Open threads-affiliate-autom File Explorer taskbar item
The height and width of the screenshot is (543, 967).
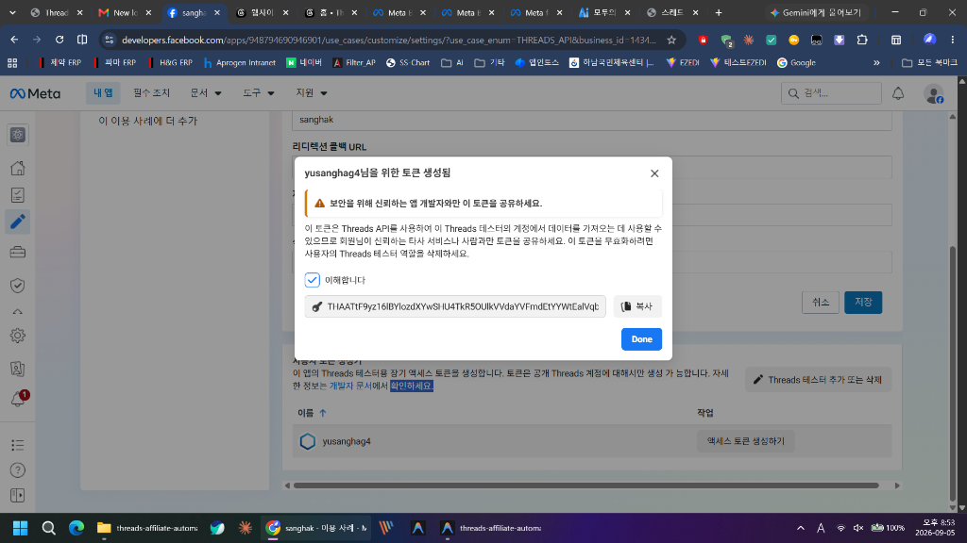[x=147, y=528]
